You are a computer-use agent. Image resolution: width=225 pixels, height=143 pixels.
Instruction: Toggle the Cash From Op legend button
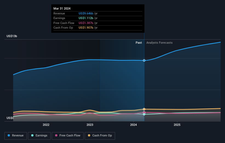(100, 136)
